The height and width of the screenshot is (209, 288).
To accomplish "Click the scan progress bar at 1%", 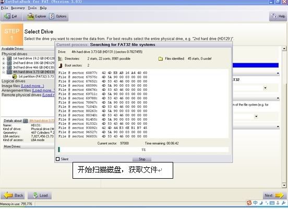I will [143, 149].
